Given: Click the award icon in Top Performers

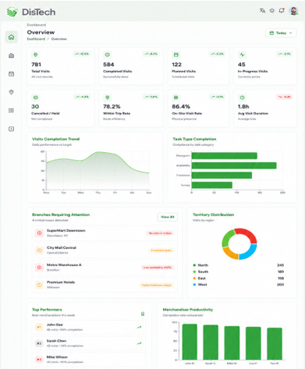Looking at the screenshot, I should pos(143,314).
